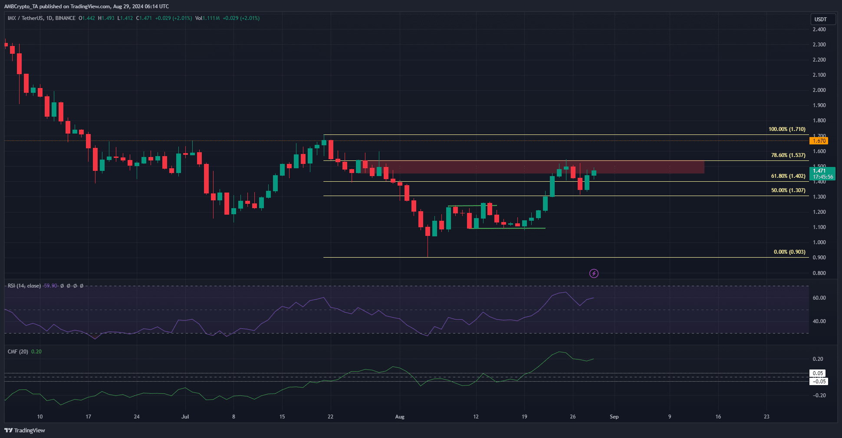Click the AMBCrypto_TA published header text
The height and width of the screenshot is (438, 842).
click(86, 7)
